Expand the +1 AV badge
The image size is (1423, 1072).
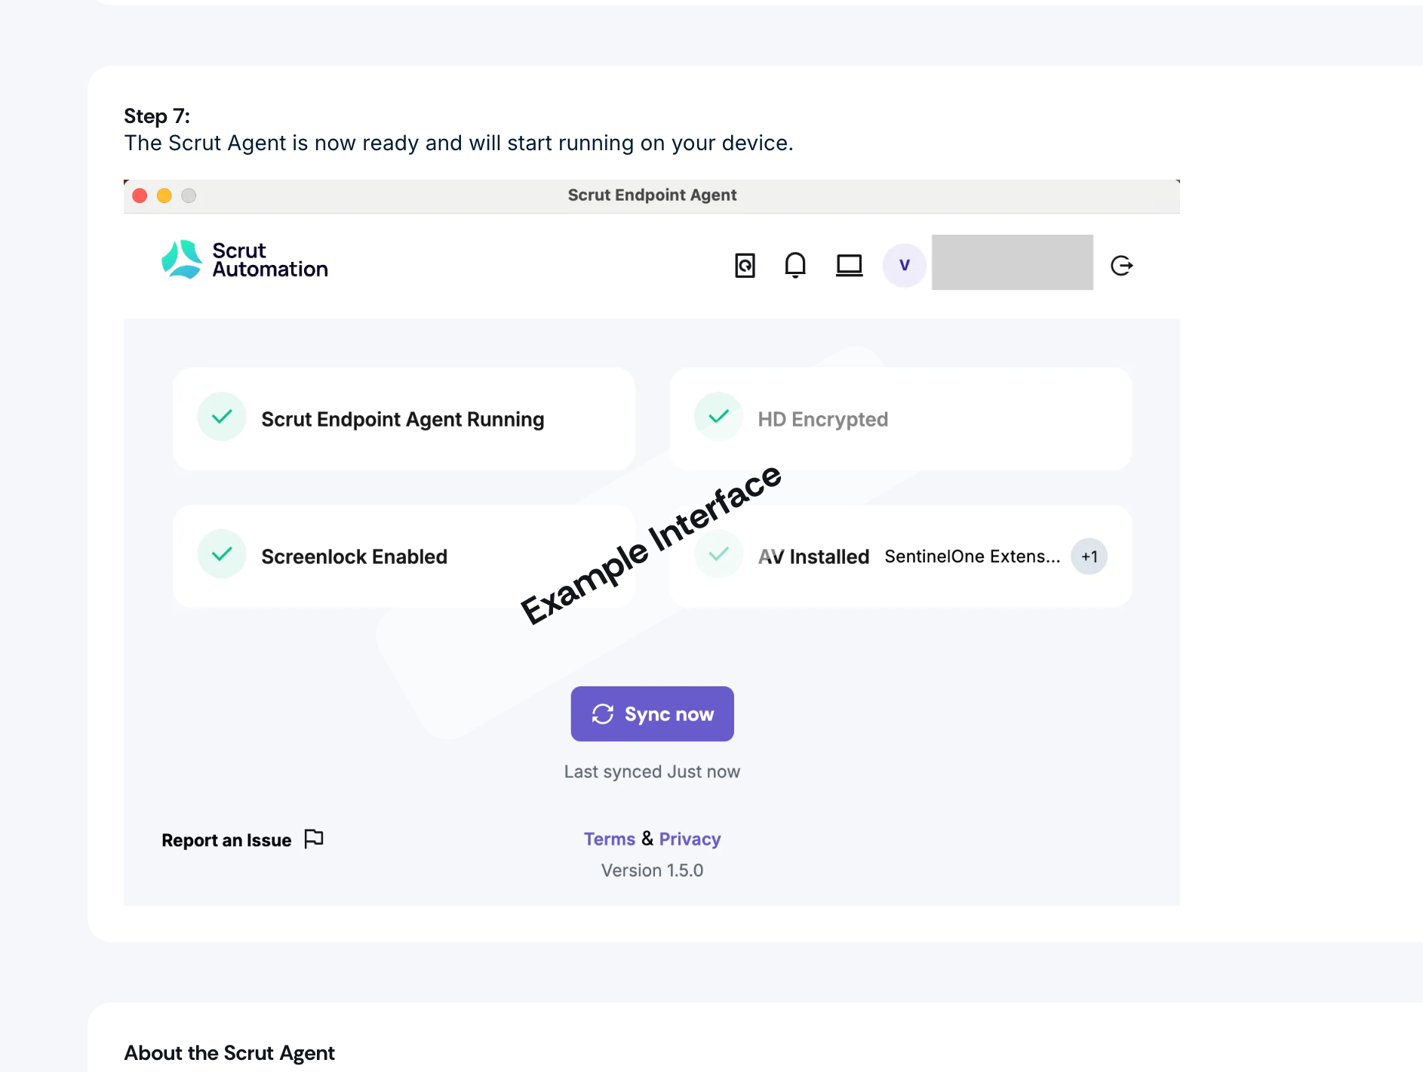(1089, 556)
